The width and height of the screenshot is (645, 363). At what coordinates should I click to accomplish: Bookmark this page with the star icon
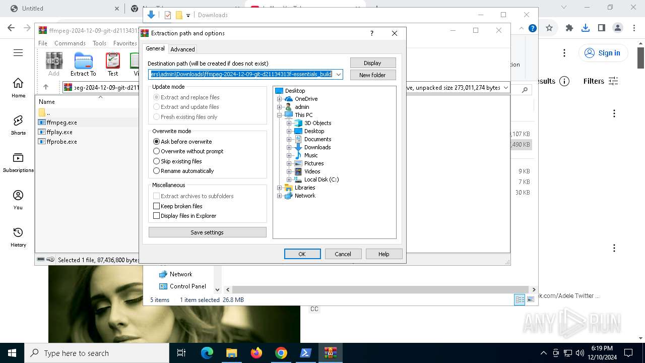pyautogui.click(x=549, y=28)
